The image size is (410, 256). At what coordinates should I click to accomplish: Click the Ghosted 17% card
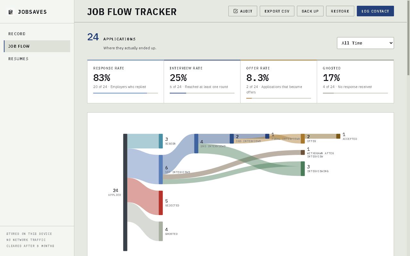(355, 81)
